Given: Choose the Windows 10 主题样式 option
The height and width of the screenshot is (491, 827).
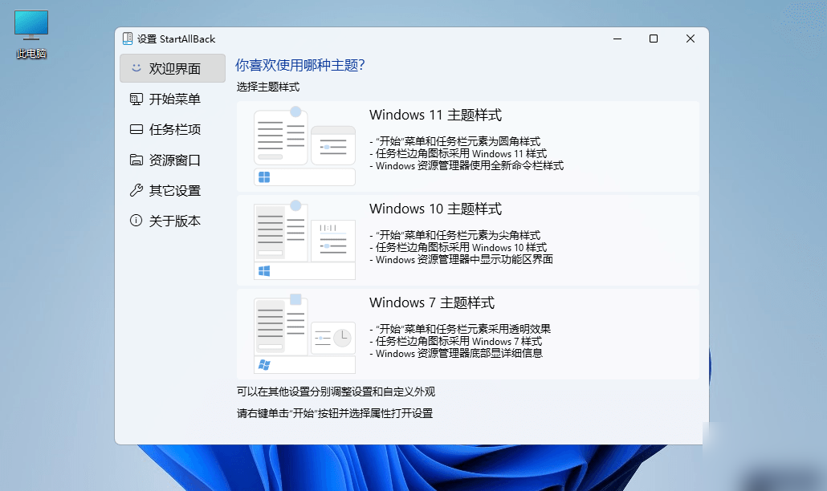Looking at the screenshot, I should pos(468,240).
